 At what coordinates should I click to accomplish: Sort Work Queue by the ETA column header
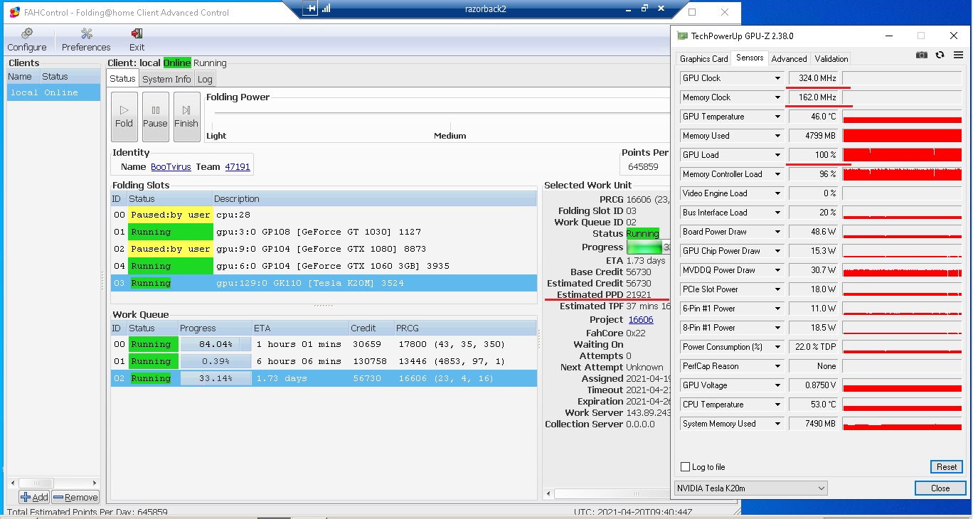[301, 328]
